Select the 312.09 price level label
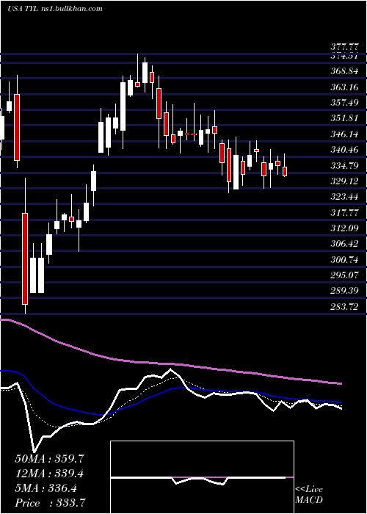The height and width of the screenshot is (514, 367). pos(344,228)
